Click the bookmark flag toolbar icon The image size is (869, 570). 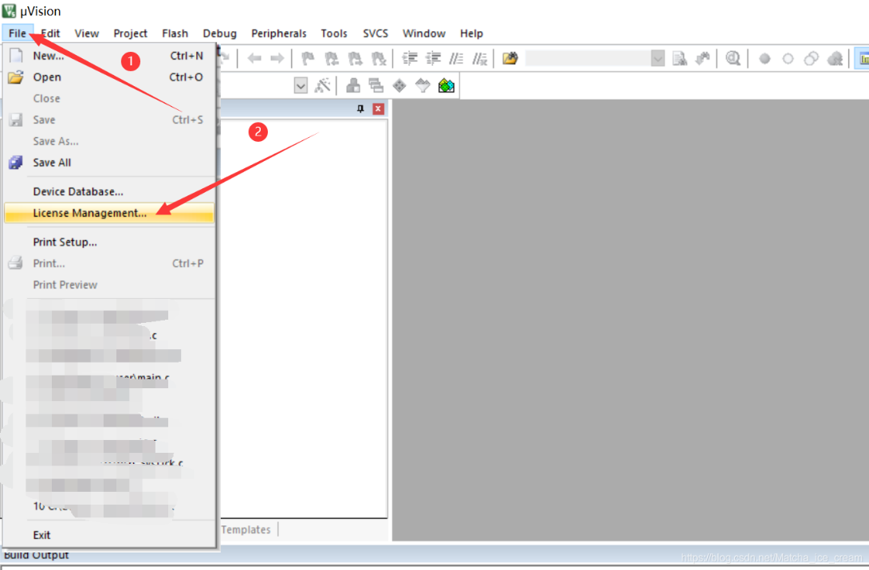click(308, 58)
